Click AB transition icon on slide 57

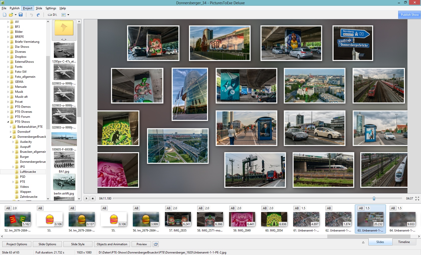point(169,208)
